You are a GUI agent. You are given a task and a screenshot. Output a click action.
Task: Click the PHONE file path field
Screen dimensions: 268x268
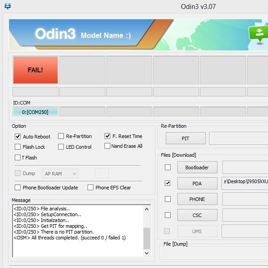click(x=245, y=199)
